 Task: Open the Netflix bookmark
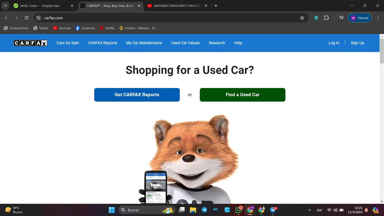click(x=107, y=28)
